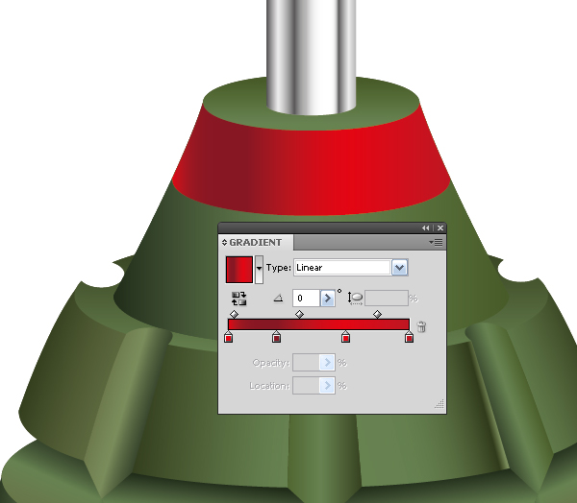Click the gradient angle icon
577x503 pixels.
click(x=279, y=298)
